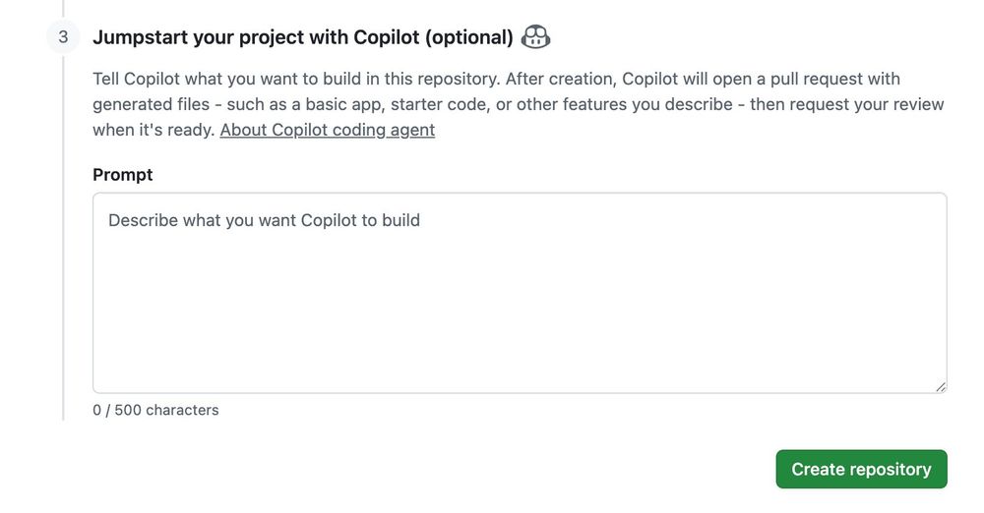
Task: Click the 'Describe what you want Copilot to build' placeholder
Action: pyautogui.click(x=264, y=220)
